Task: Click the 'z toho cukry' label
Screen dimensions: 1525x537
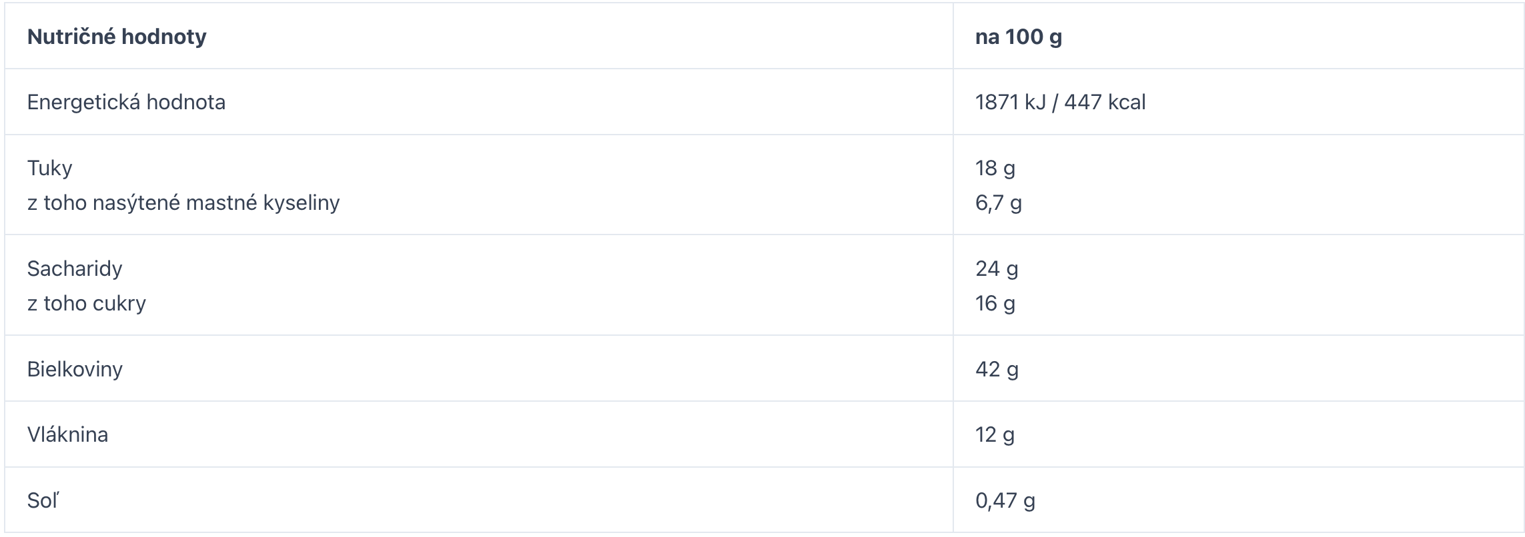Action: (x=87, y=303)
